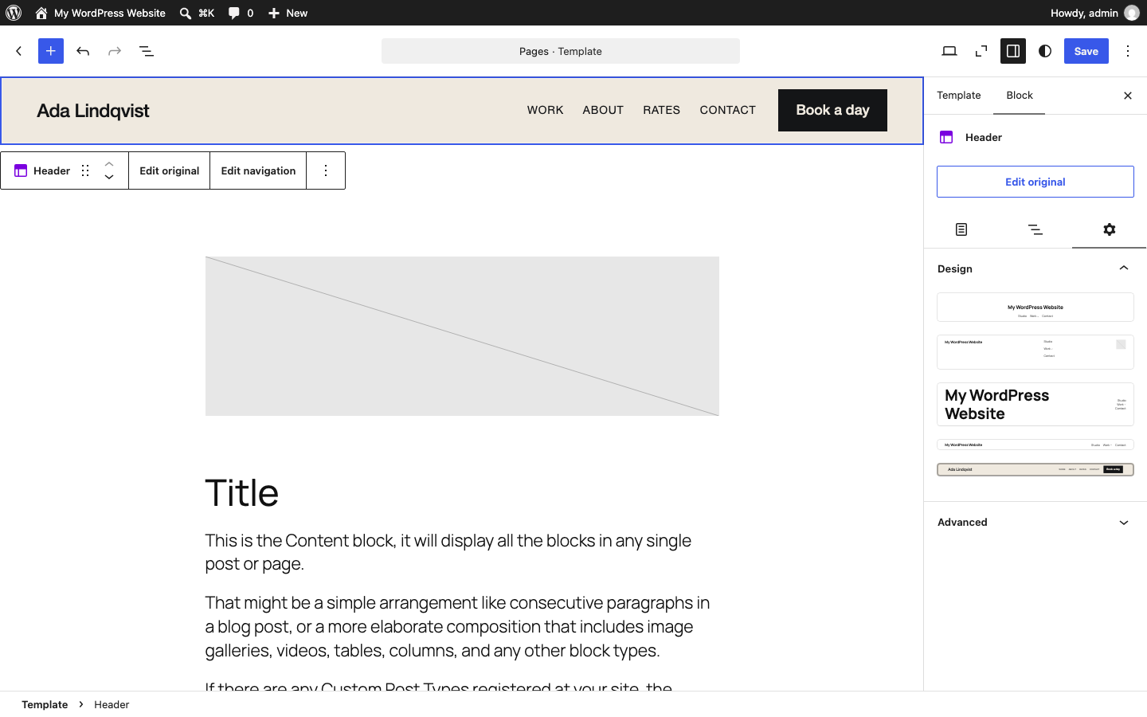Click the New content plus item
The width and height of the screenshot is (1147, 717).
(x=288, y=13)
